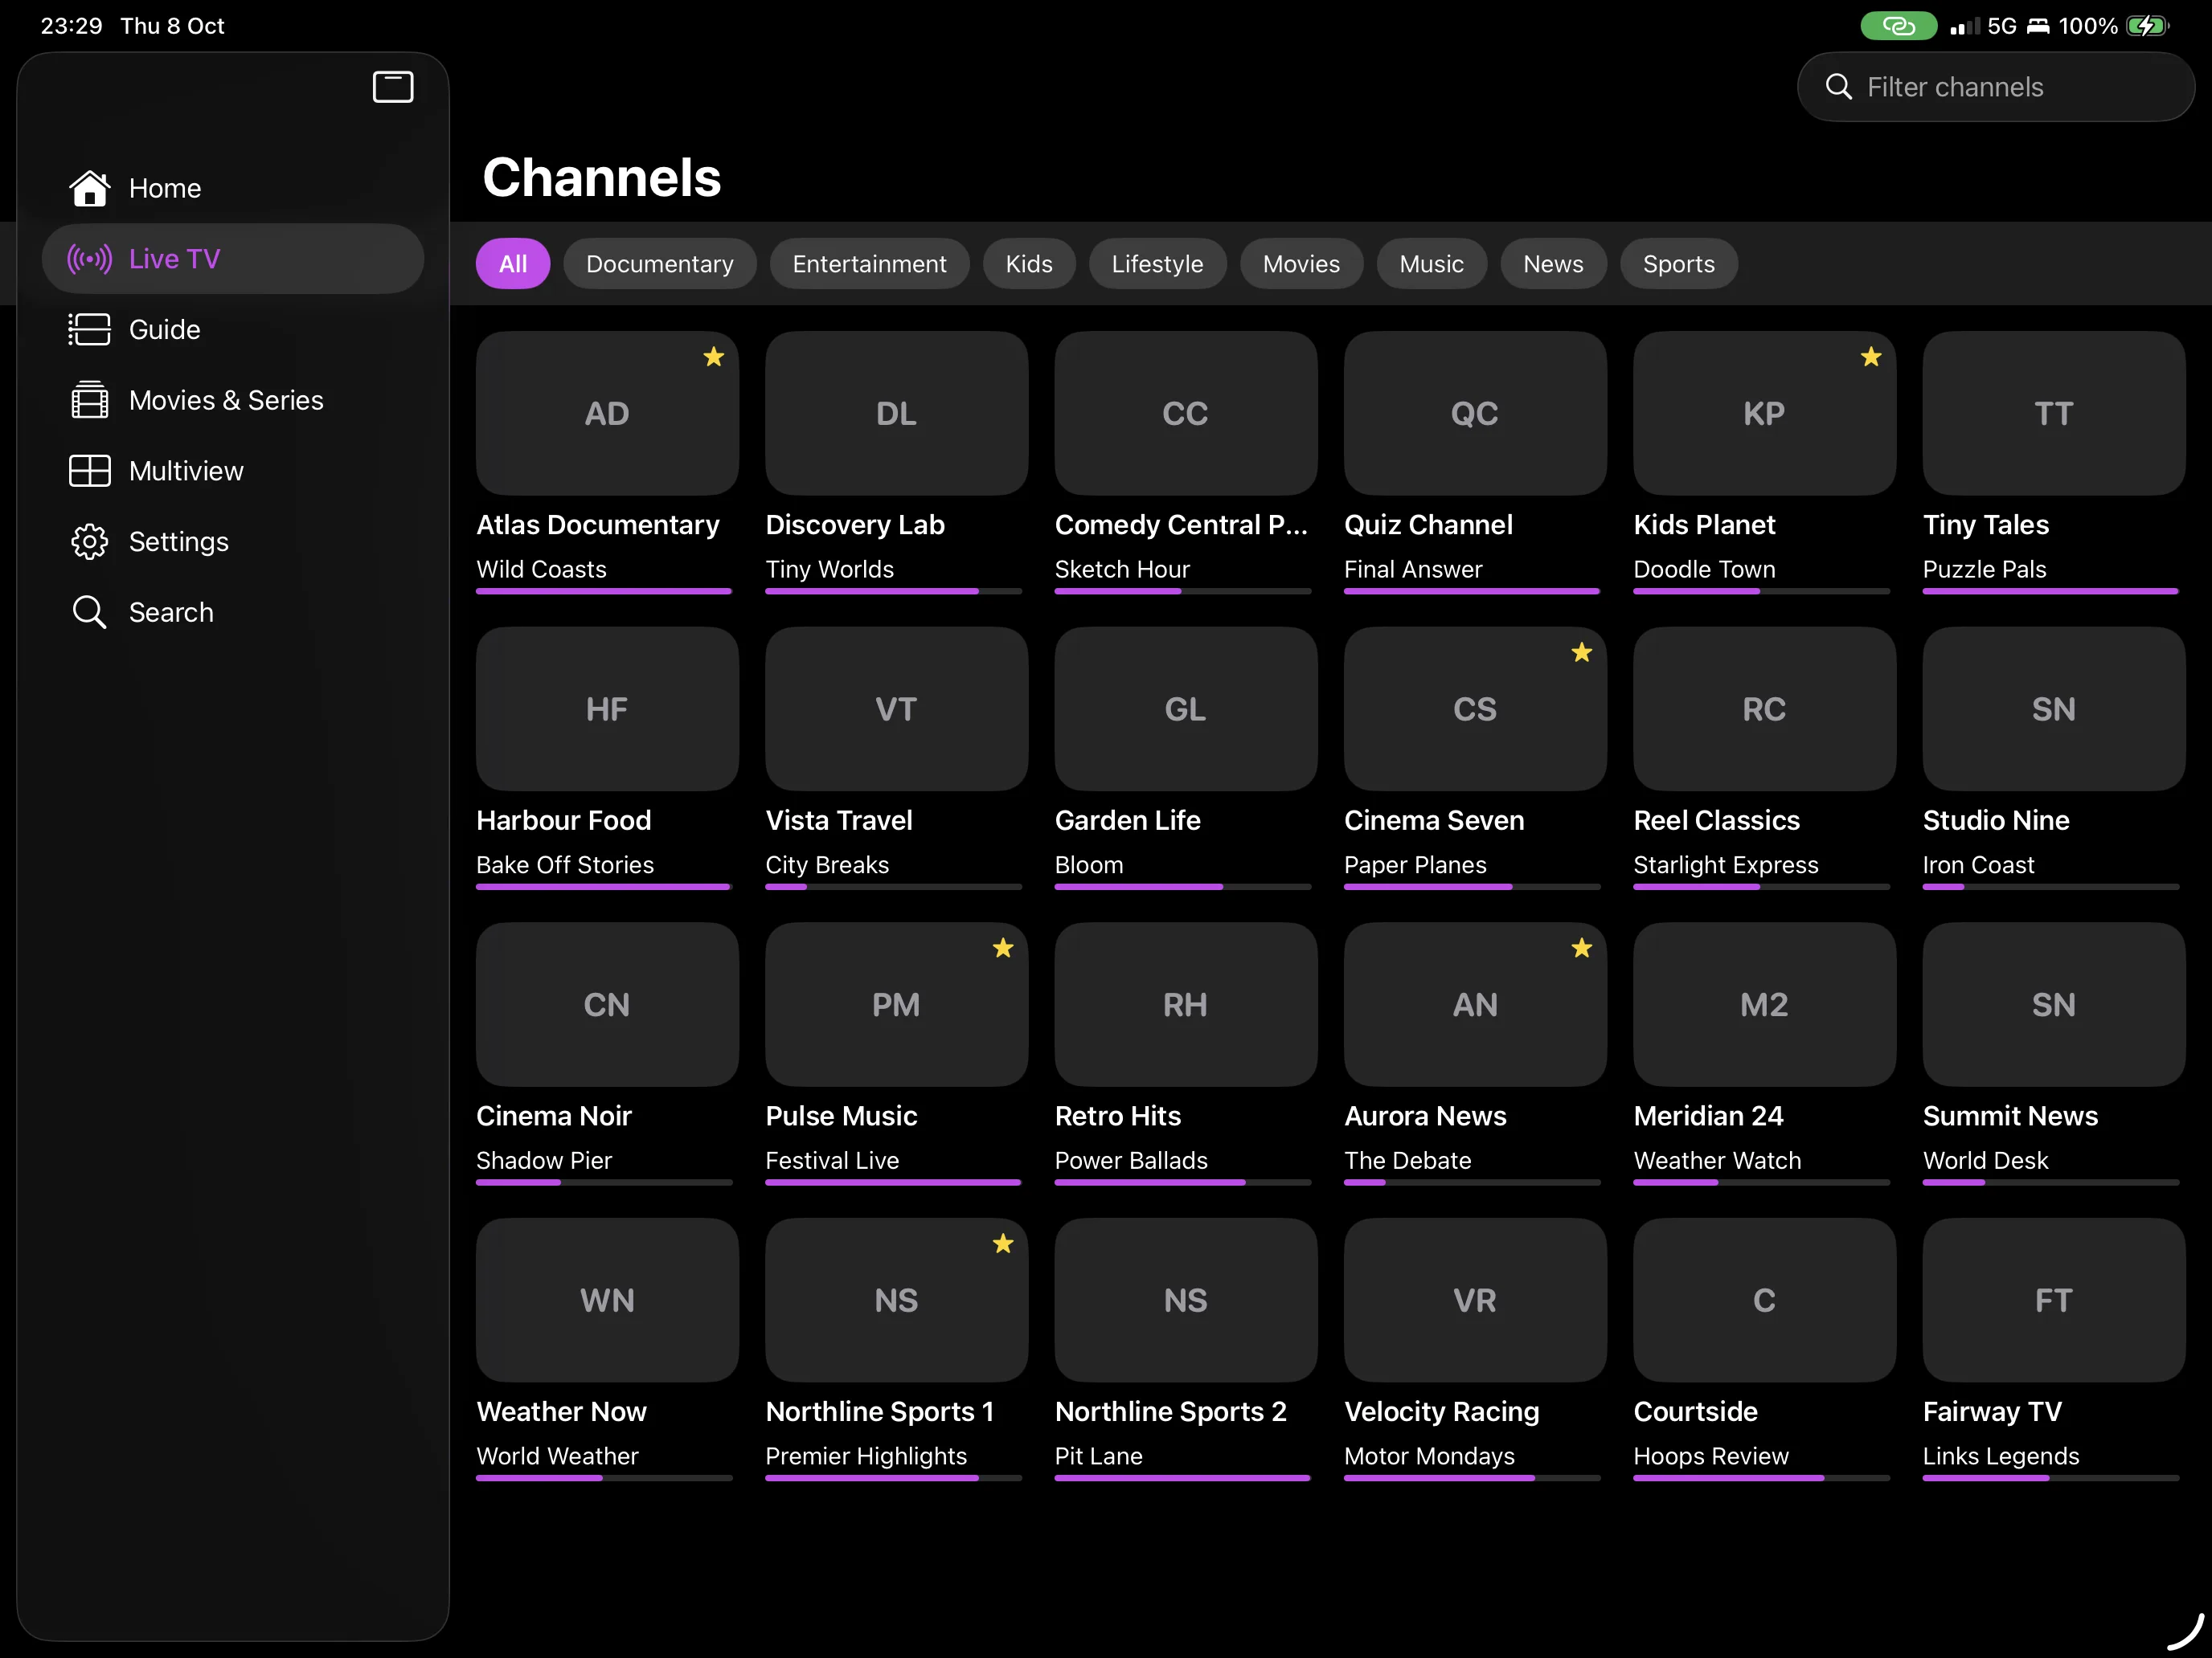
Task: Toggle the favorite star on Aurora News
Action: point(1581,949)
